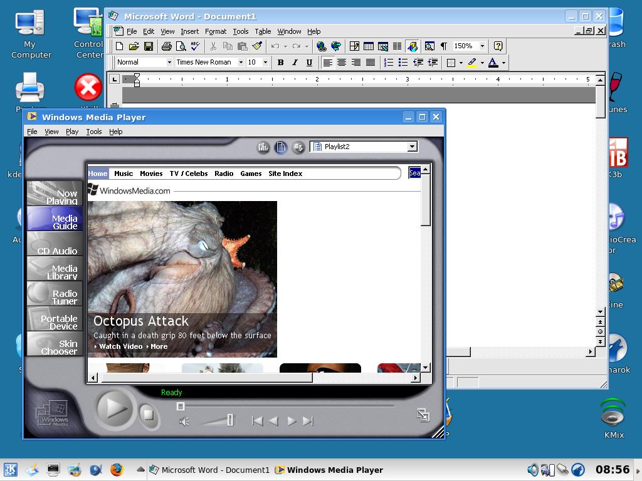Open the Insert menu in Word
Viewport: 642px width, 481px height.
[189, 31]
